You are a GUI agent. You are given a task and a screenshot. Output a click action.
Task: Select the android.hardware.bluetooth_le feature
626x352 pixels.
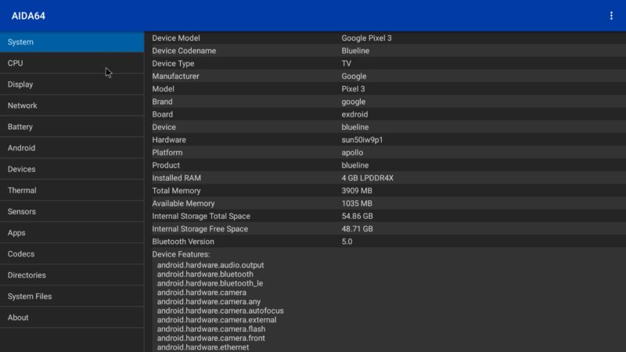tap(210, 283)
